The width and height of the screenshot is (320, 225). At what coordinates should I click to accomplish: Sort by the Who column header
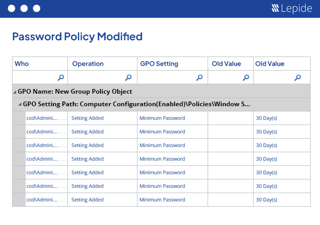pyautogui.click(x=21, y=64)
